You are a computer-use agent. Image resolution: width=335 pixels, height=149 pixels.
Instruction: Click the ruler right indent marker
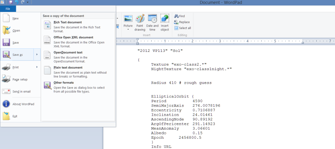[x=303, y=42]
